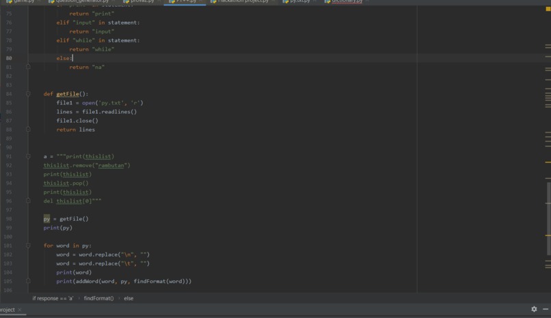Click return "print" on line 75
The width and height of the screenshot is (551, 318).
[x=92, y=14]
